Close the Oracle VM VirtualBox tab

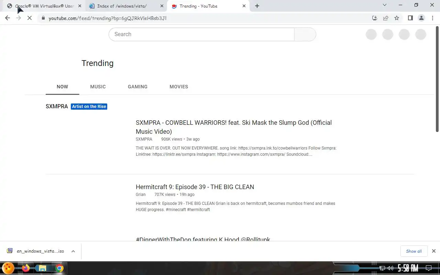tap(80, 6)
